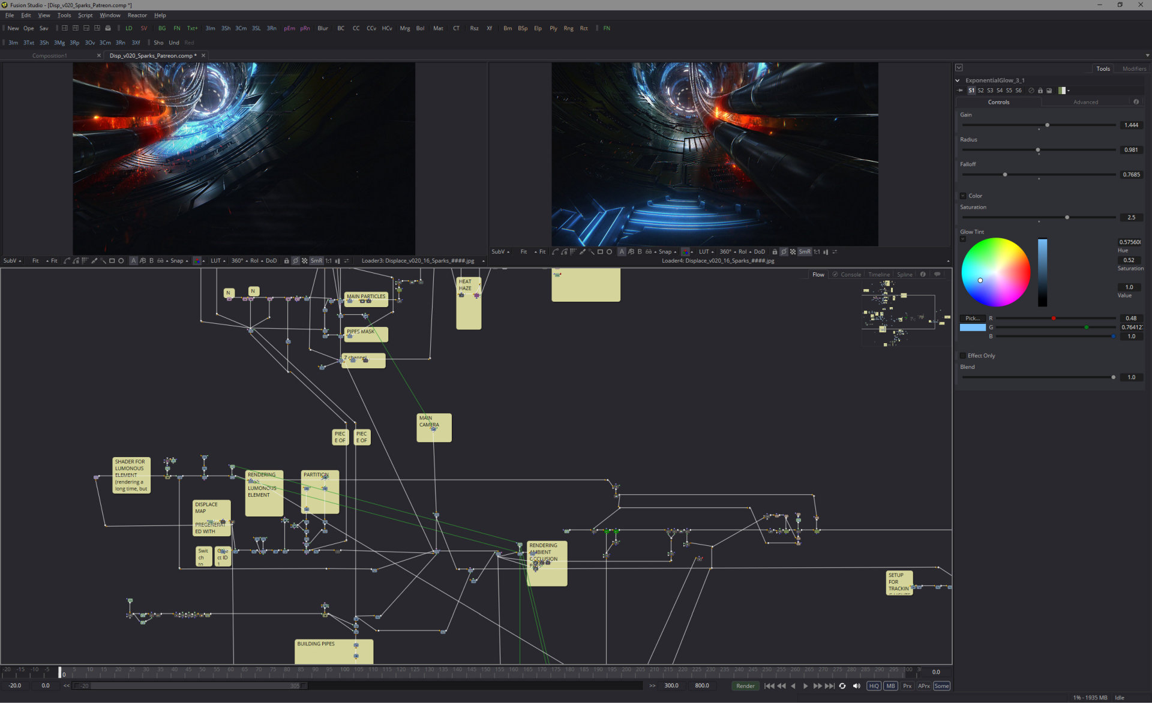The image size is (1152, 703).
Task: Click the light blue Glow Tint swatch
Action: click(x=973, y=328)
